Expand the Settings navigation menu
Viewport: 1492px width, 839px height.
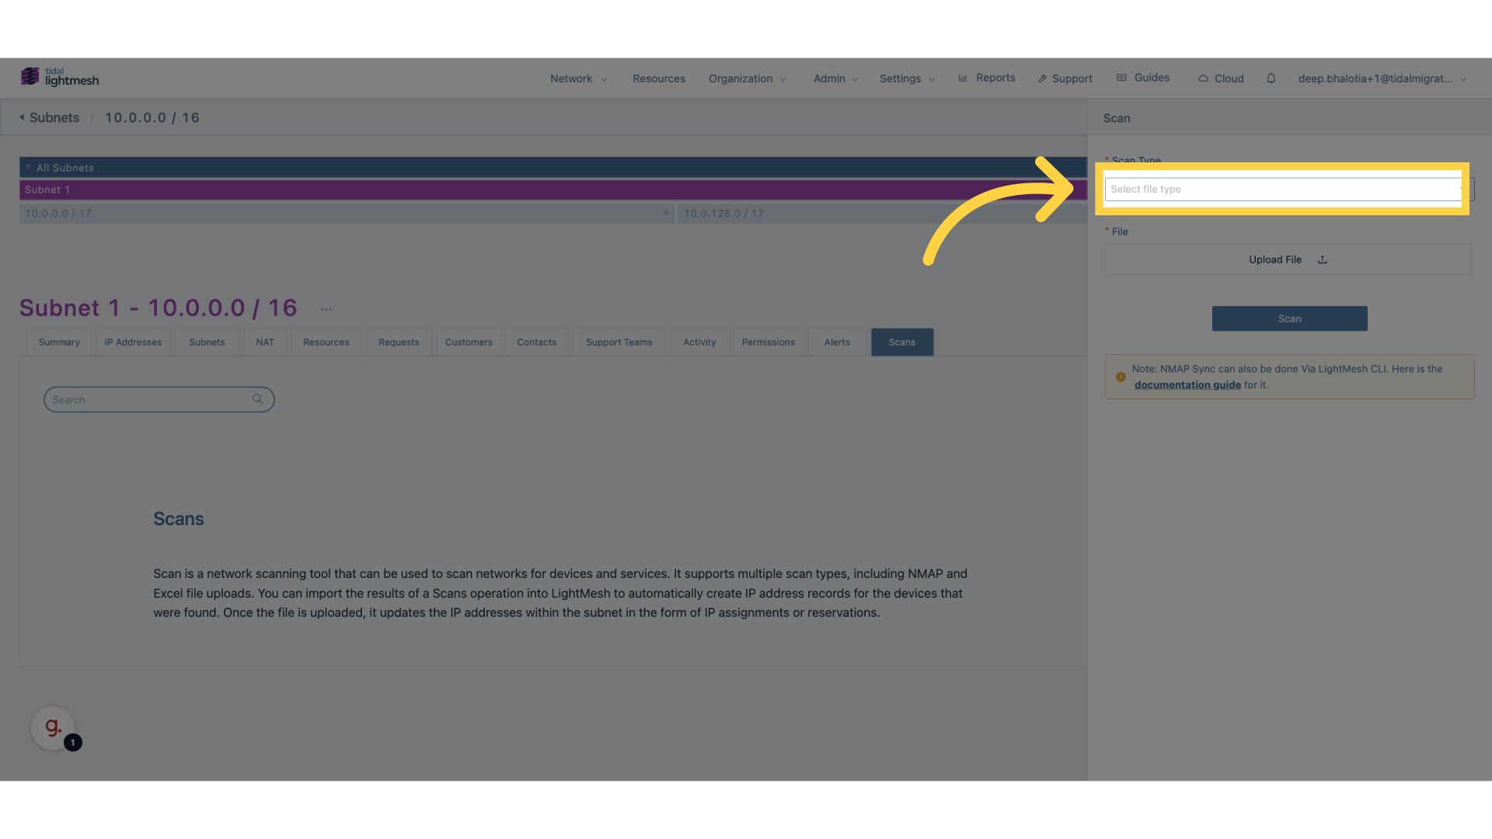pyautogui.click(x=906, y=78)
